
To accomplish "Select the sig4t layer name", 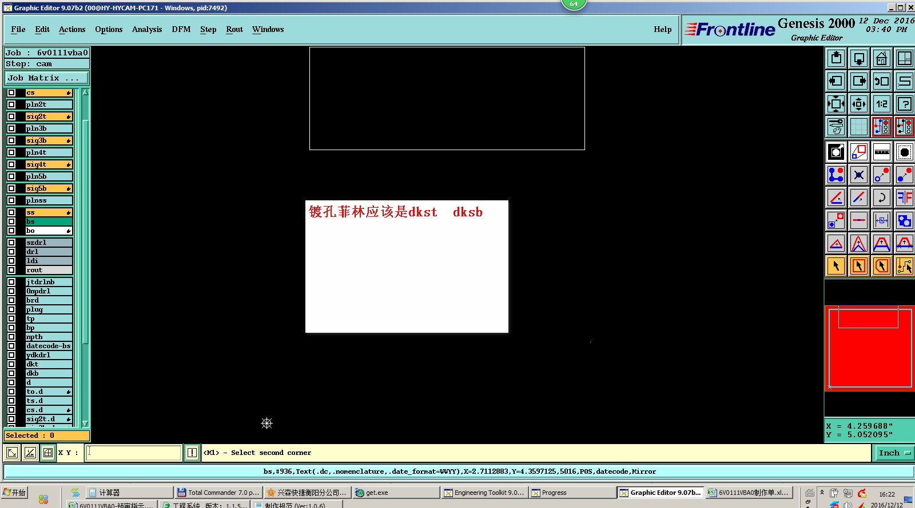I will (x=49, y=164).
